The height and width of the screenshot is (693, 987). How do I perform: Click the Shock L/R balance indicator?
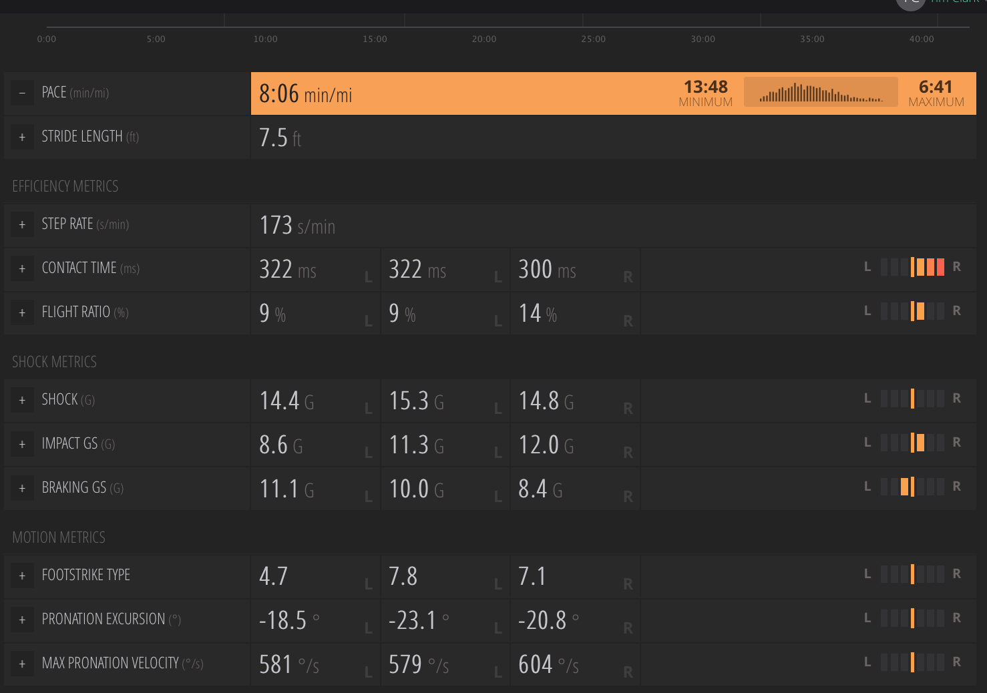point(912,399)
